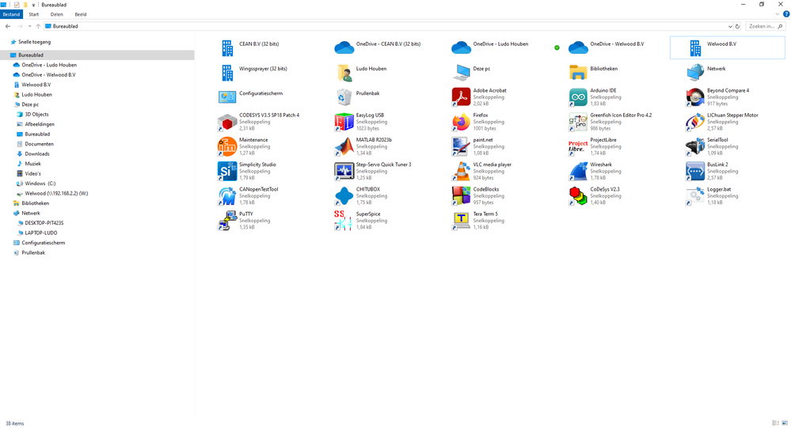Click the MATLAB R2023b shortcut icon
Viewport: 791px width, 428px height.
click(344, 146)
